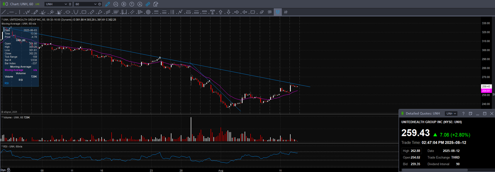The height and width of the screenshot is (172, 495).
Task: Click the up-down arrows icon ending toolbar
Action: pyautogui.click(x=286, y=12)
